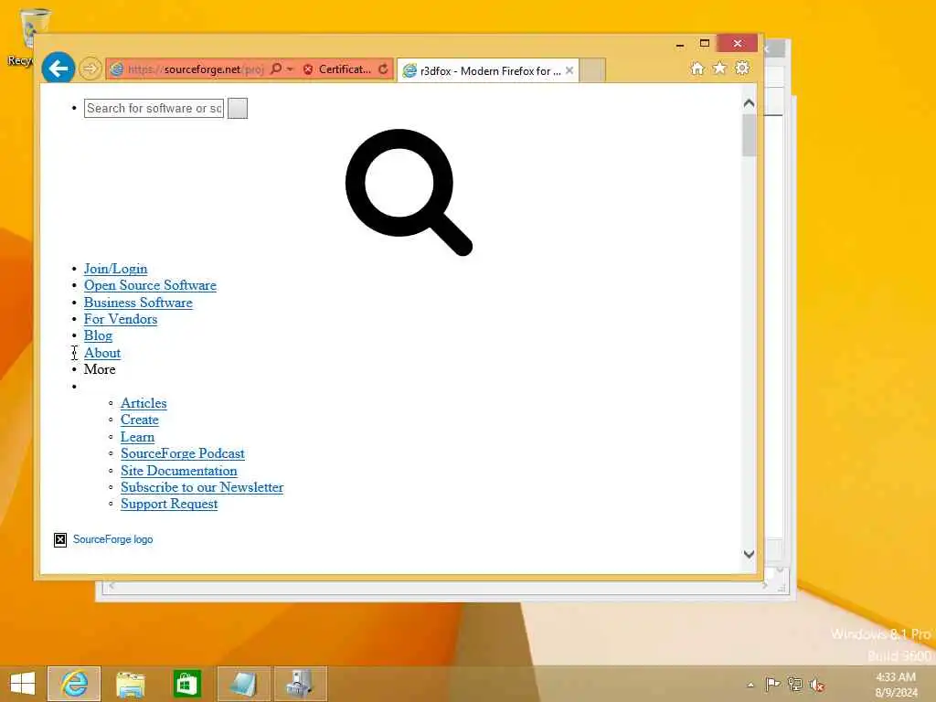Click the page scrollbar up arrow

click(x=750, y=103)
